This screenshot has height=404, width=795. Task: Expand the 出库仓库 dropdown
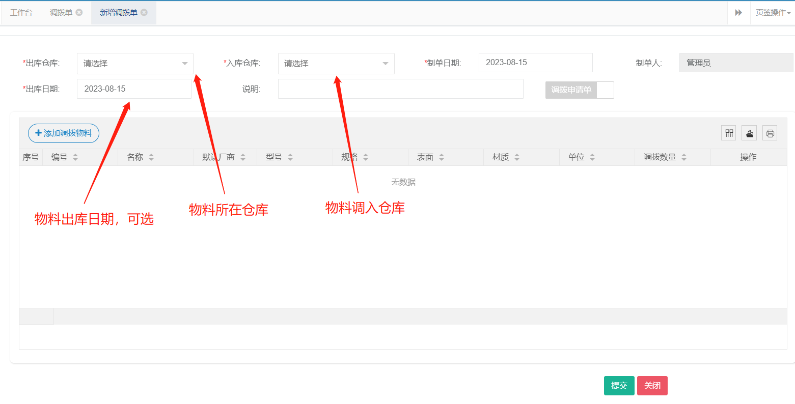click(x=135, y=64)
